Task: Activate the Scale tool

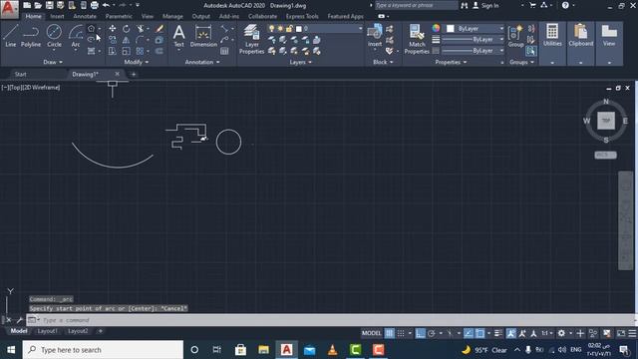Action: pos(127,51)
